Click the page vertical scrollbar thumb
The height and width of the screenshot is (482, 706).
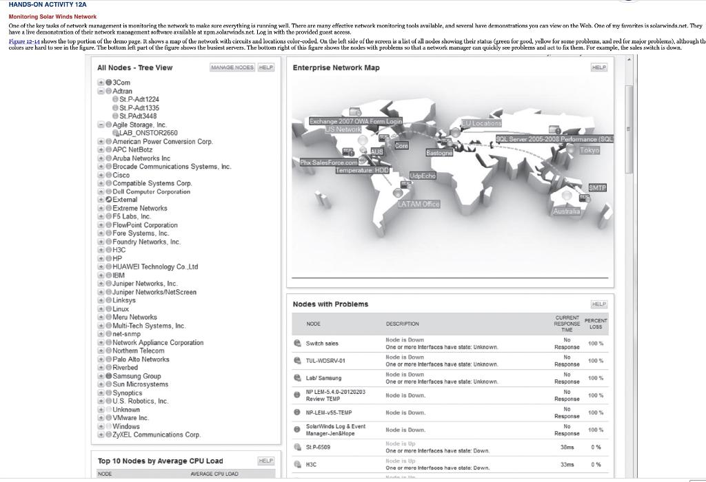(629, 128)
